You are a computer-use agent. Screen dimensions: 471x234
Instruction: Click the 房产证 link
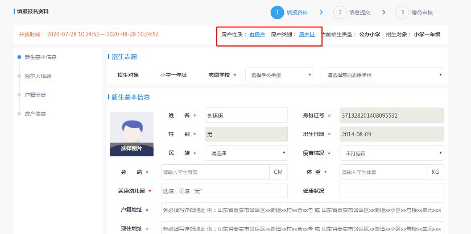click(x=307, y=35)
